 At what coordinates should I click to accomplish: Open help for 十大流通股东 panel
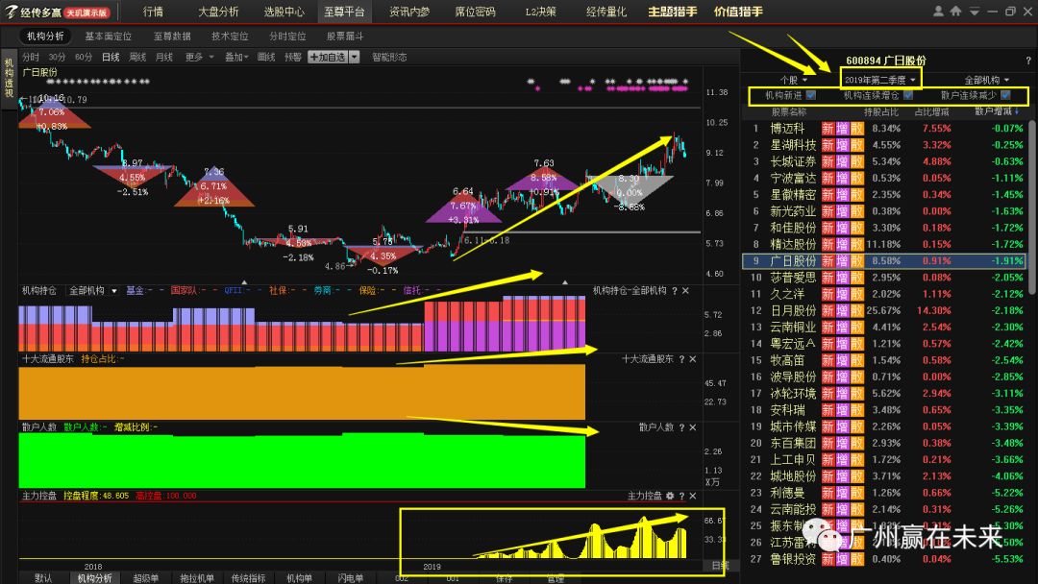(681, 359)
